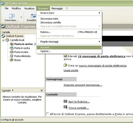Click the Crea messaggio toolbar icon
The image size is (133, 123).
tap(12, 16)
